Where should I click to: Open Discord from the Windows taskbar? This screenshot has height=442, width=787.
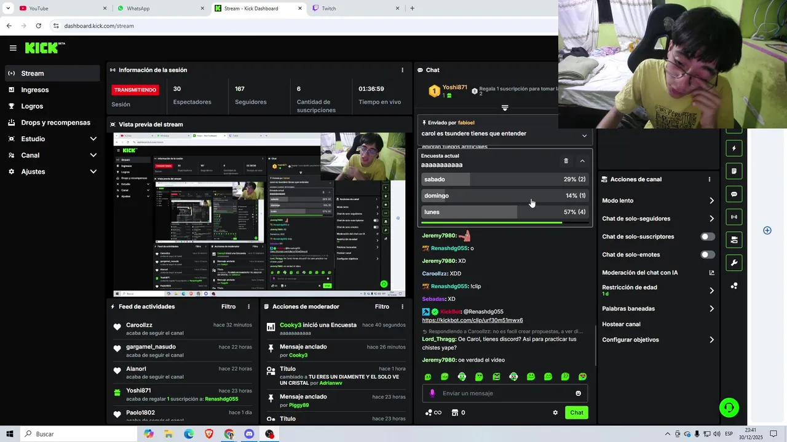coord(249,434)
